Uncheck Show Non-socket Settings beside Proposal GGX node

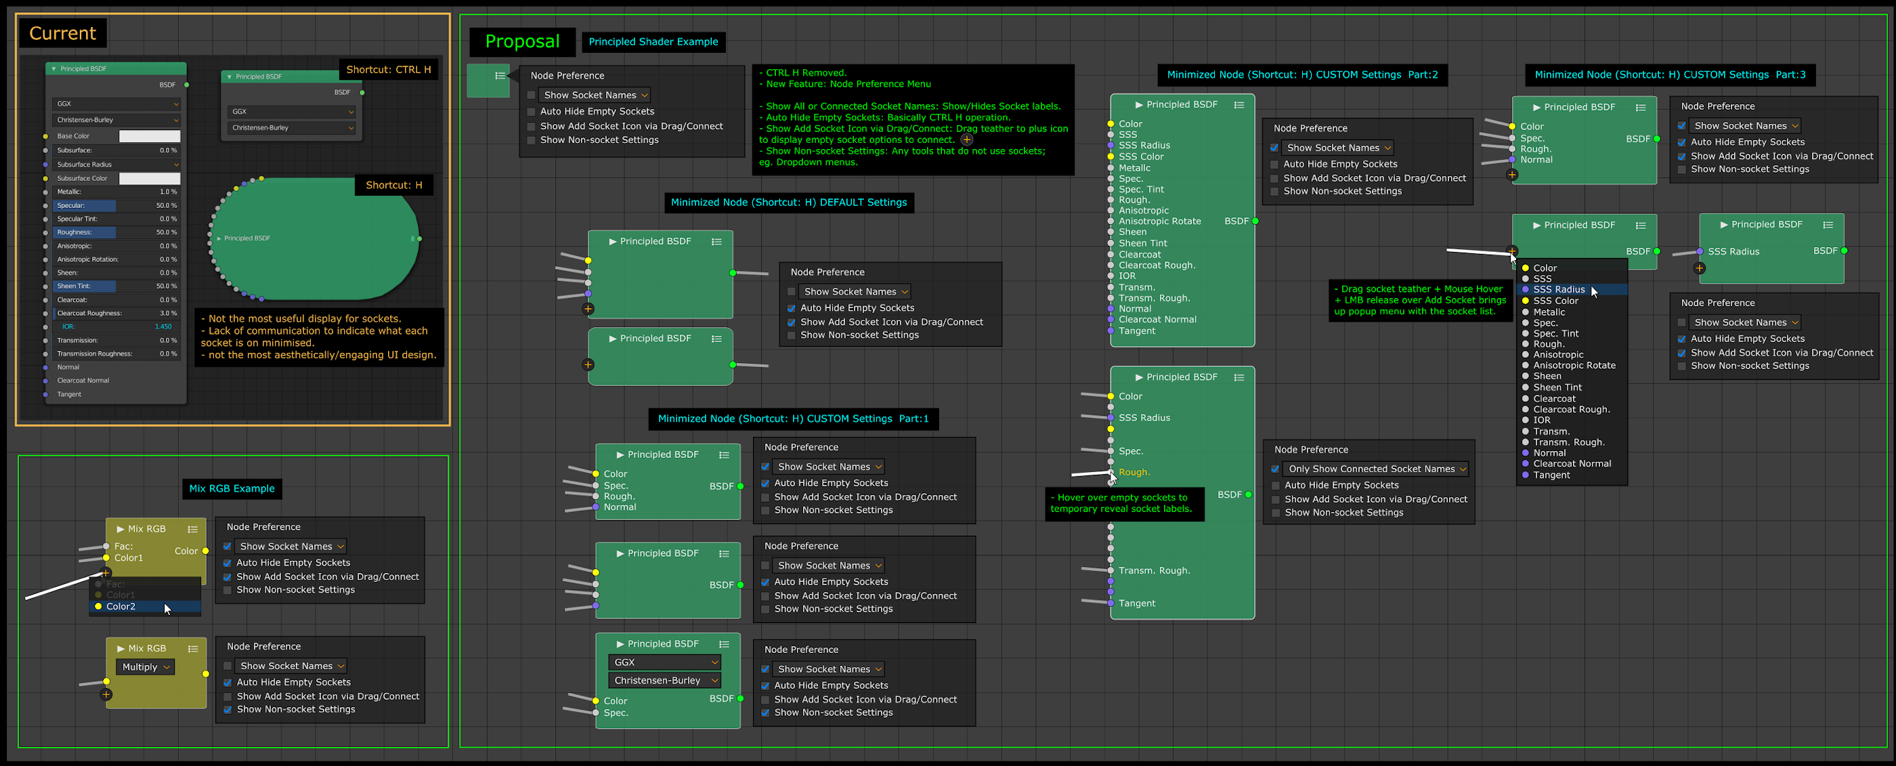point(765,713)
